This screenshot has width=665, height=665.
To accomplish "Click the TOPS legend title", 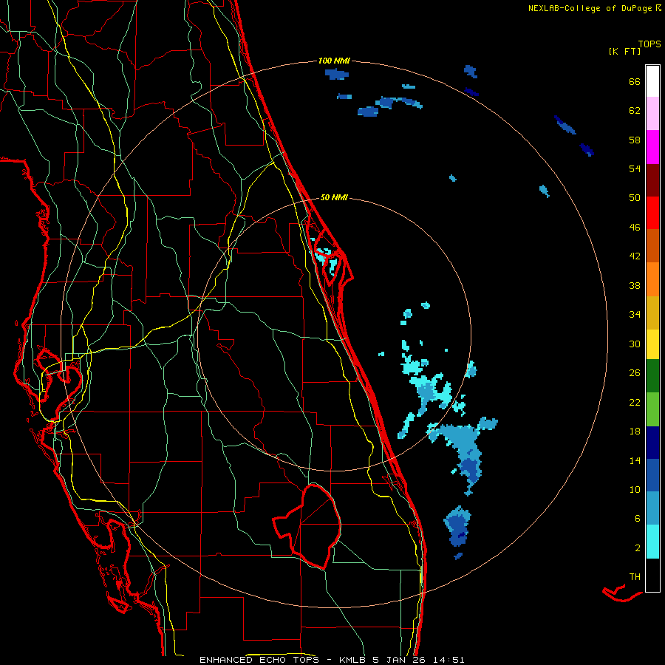I will pyautogui.click(x=649, y=44).
